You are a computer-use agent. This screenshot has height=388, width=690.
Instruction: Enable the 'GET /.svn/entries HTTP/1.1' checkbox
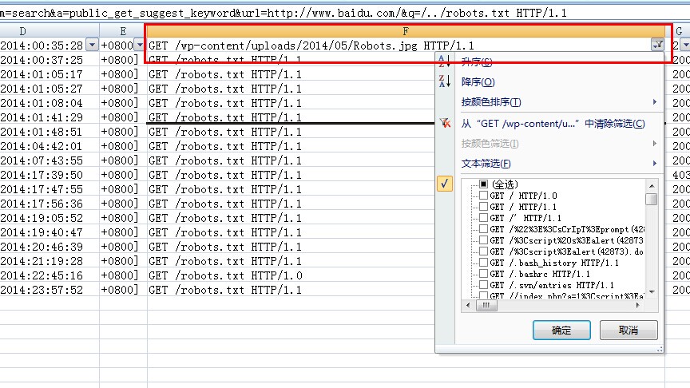click(x=483, y=285)
